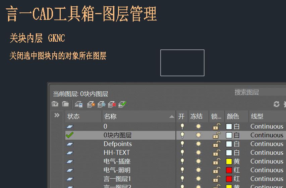Click the 开 column header
286x188 pixels.
click(x=182, y=116)
